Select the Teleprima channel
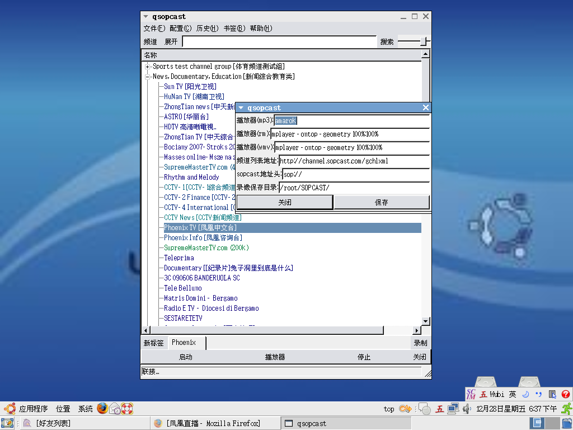 click(179, 258)
